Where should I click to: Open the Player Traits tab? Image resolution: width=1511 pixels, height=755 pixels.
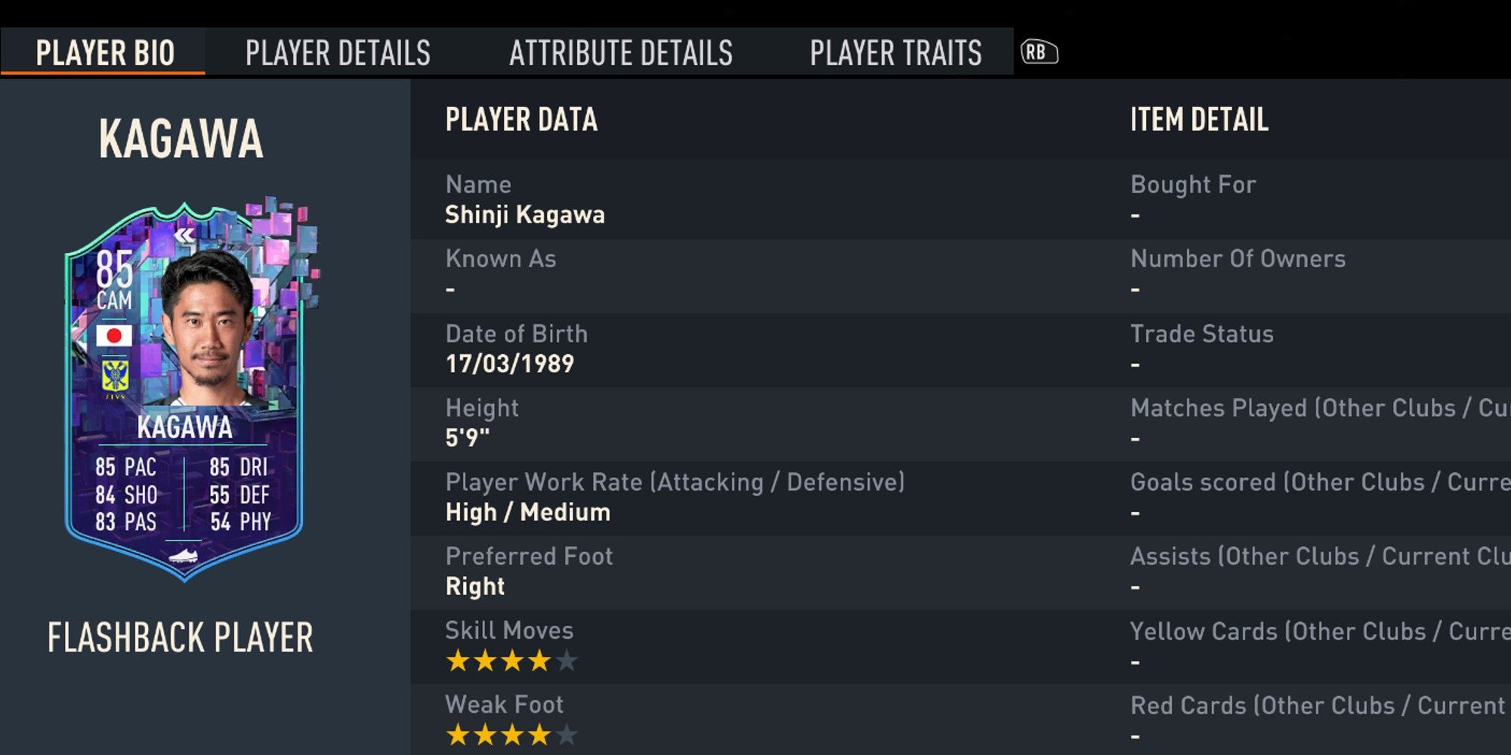point(895,53)
